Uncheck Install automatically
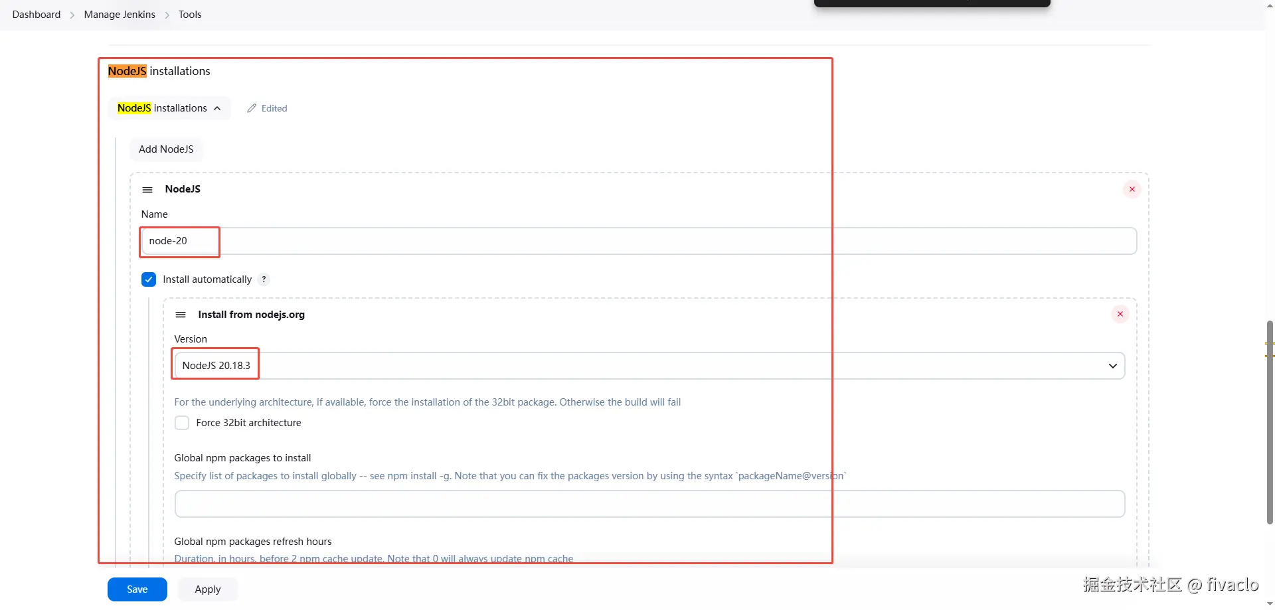 coord(149,279)
